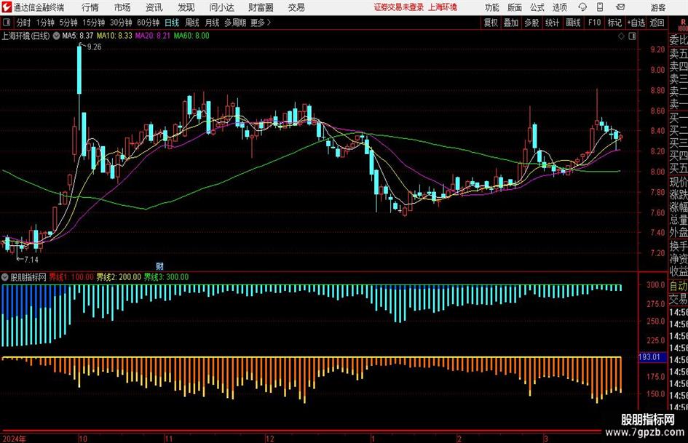The width and height of the screenshot is (688, 443).
Task: Switch to the 15分钟 period tab
Action: pos(93,23)
